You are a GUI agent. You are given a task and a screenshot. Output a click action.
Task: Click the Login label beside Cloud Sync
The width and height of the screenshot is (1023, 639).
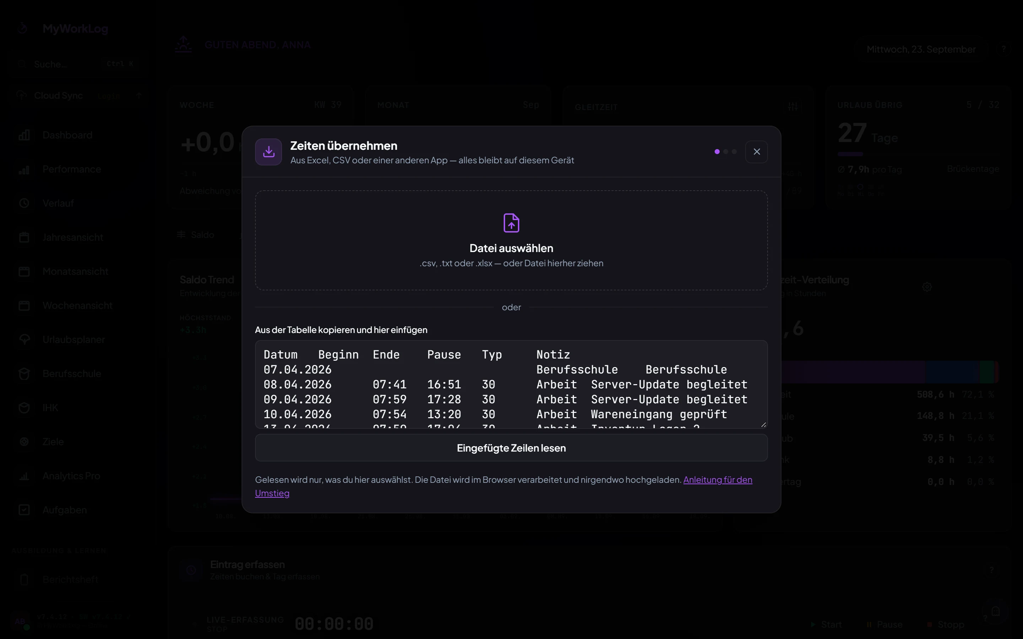[x=108, y=96]
